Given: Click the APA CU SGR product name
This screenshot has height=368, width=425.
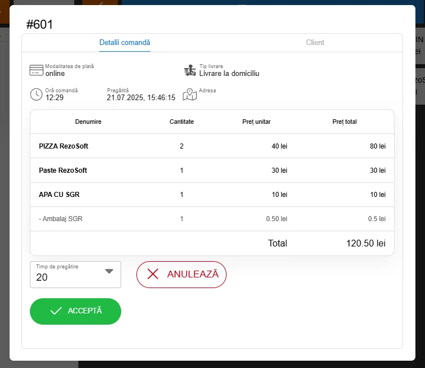Looking at the screenshot, I should tap(59, 195).
